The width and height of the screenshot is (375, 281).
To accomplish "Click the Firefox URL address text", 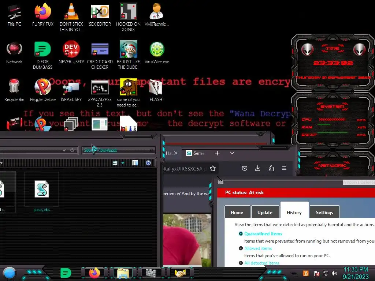I will point(185,168).
